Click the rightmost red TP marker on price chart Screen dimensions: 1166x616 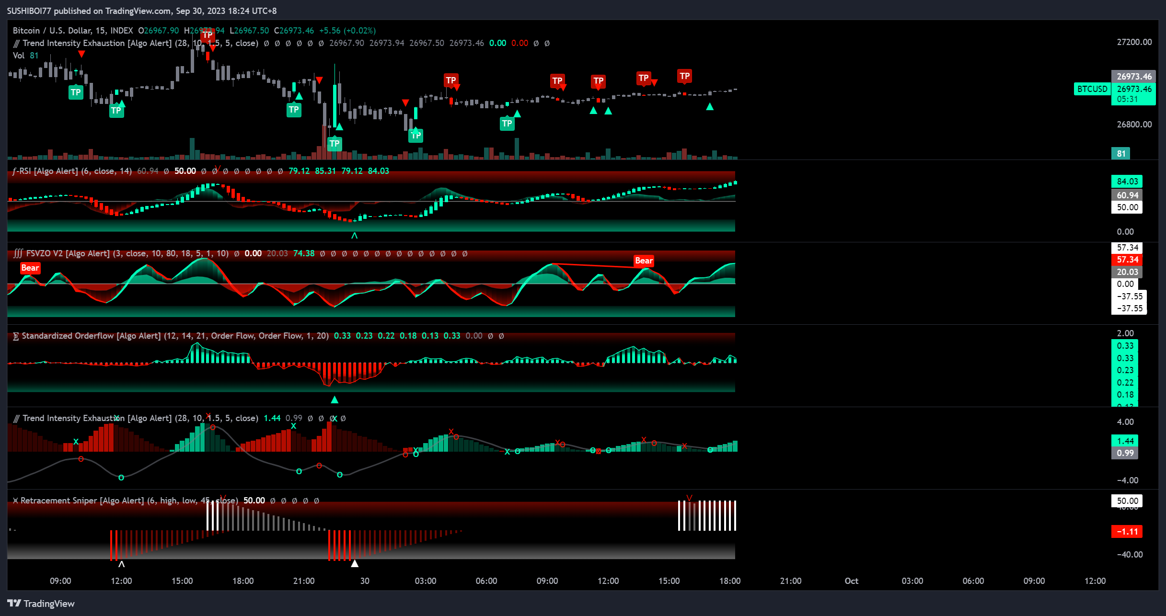(x=684, y=76)
